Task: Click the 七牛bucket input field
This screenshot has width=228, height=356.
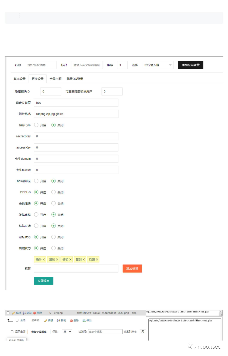Action: (76, 170)
